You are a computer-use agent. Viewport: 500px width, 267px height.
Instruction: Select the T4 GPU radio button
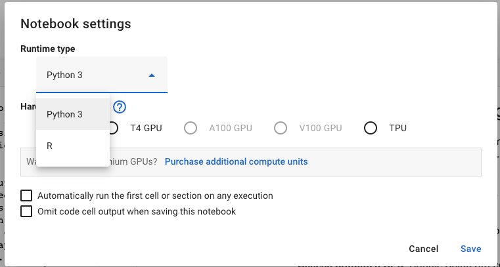point(112,128)
